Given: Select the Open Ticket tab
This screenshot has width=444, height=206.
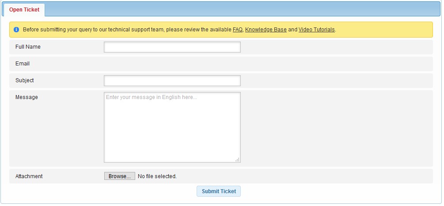Looking at the screenshot, I should (24, 10).
